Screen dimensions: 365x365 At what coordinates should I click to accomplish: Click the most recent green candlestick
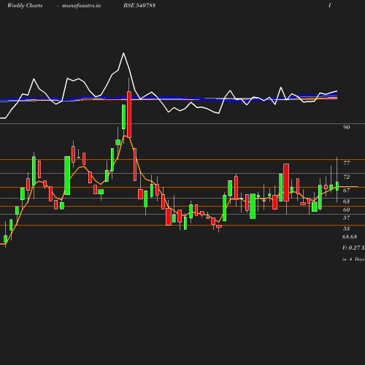(337, 186)
